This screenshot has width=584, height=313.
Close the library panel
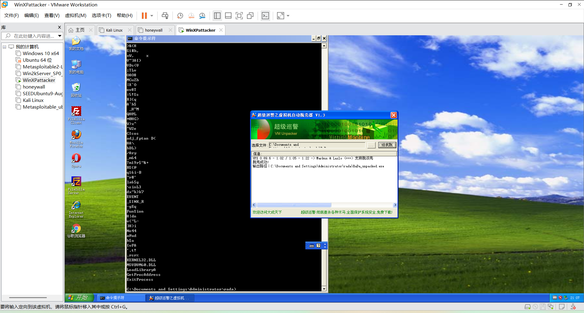[x=59, y=27]
